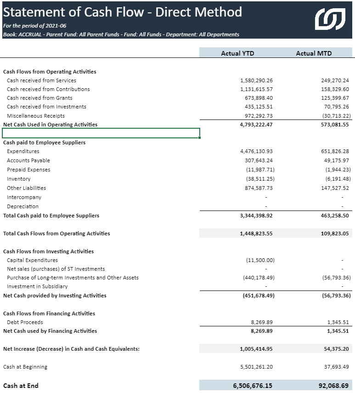Click the 'Cash received from Investments' label

(46, 107)
